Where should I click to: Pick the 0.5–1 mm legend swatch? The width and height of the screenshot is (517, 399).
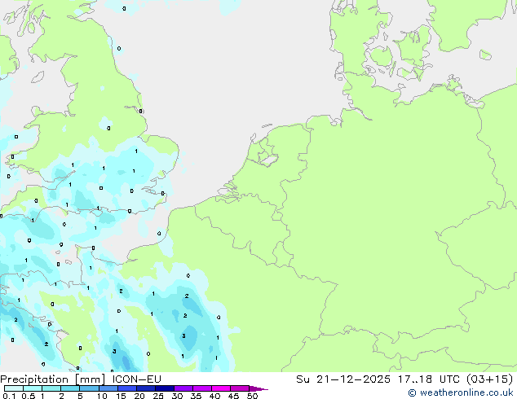tap(33, 388)
